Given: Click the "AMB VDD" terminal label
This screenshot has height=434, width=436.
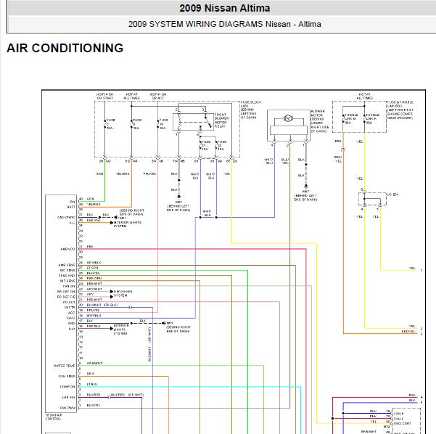Looking at the screenshot, I should (x=67, y=249).
